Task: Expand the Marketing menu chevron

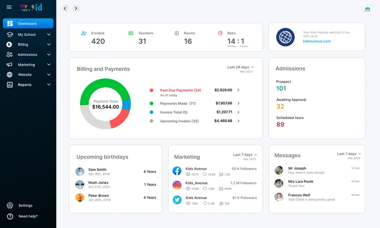Action: tap(49, 65)
